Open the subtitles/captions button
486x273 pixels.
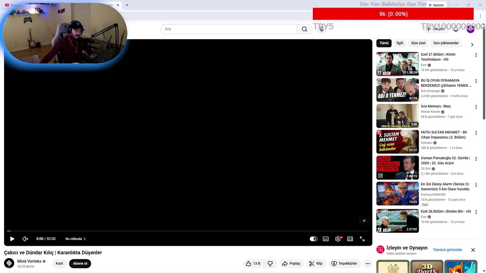pyautogui.click(x=326, y=239)
